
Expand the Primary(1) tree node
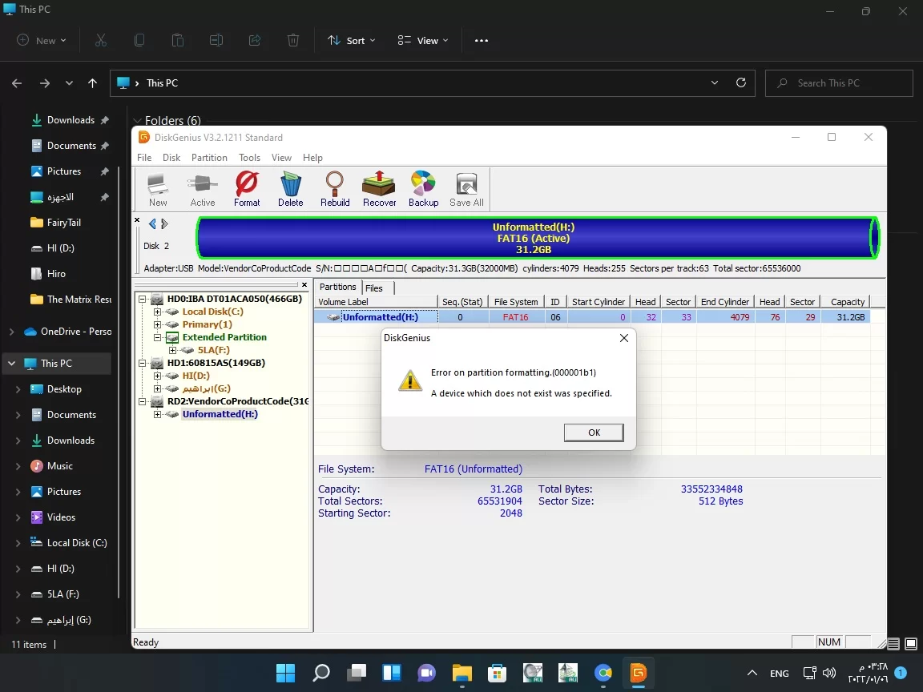157,325
